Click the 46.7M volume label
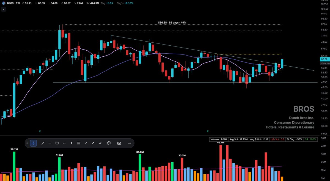330x181 pixels. [221, 142]
